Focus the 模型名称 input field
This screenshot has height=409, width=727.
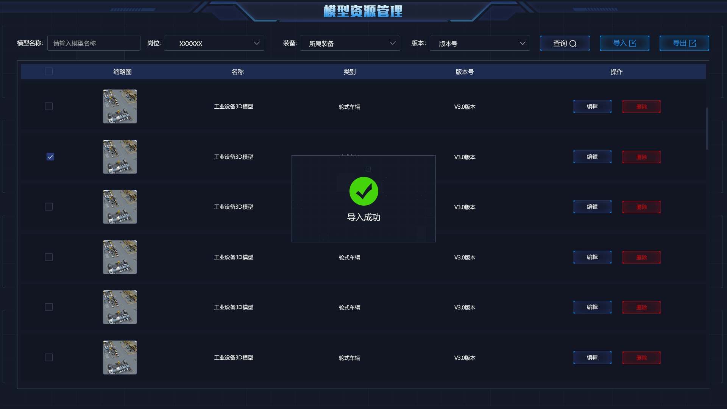tap(94, 43)
